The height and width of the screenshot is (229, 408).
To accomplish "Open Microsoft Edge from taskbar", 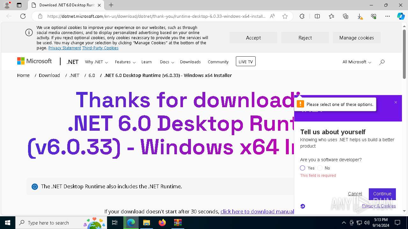I will pyautogui.click(x=131, y=223).
